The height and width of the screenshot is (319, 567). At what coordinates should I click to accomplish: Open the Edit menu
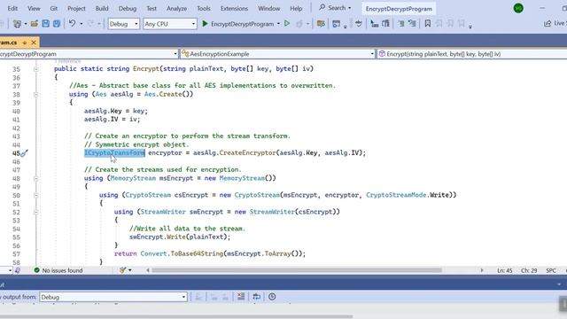[x=12, y=8]
